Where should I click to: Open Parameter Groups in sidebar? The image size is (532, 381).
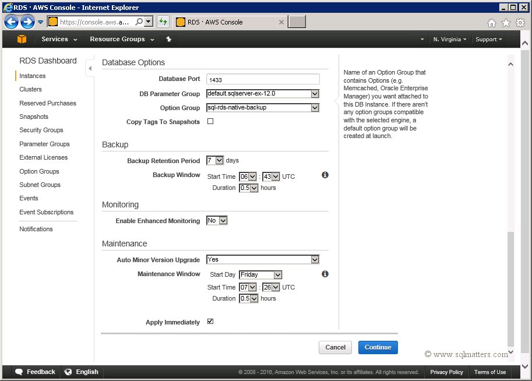44,144
